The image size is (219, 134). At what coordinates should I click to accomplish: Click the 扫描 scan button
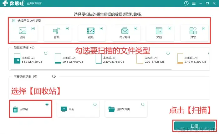tap(194, 126)
